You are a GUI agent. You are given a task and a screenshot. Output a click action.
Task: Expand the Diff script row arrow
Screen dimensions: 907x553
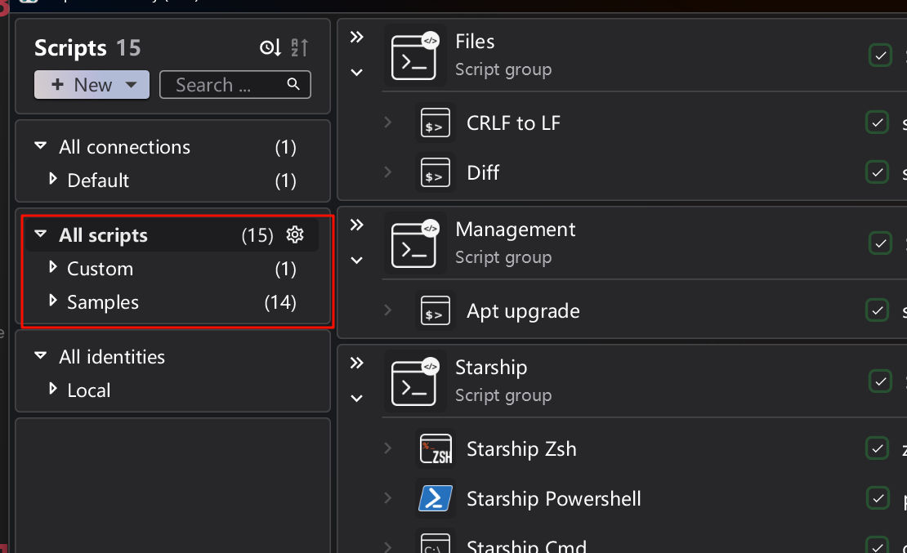click(388, 172)
